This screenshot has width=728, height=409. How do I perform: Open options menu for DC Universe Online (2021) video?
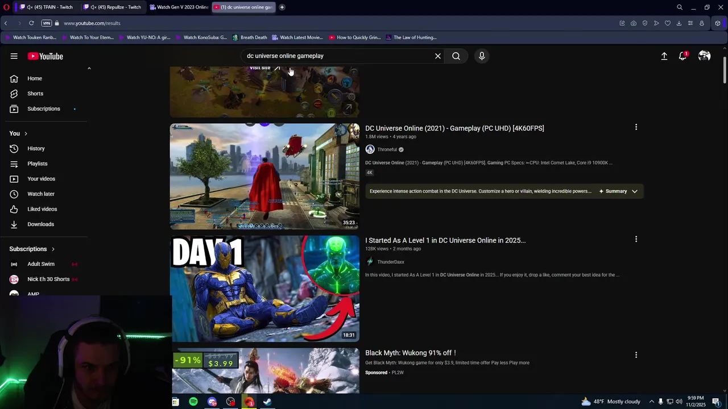636,127
